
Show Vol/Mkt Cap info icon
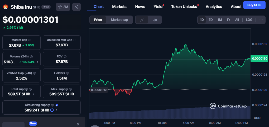point(35,73)
